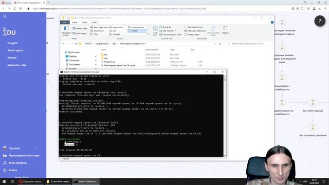Focus the Explorer search box
Screen dimensions: 329x185
coord(248,44)
